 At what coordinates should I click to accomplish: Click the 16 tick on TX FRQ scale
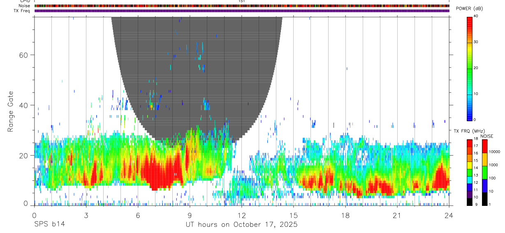pos(476,153)
